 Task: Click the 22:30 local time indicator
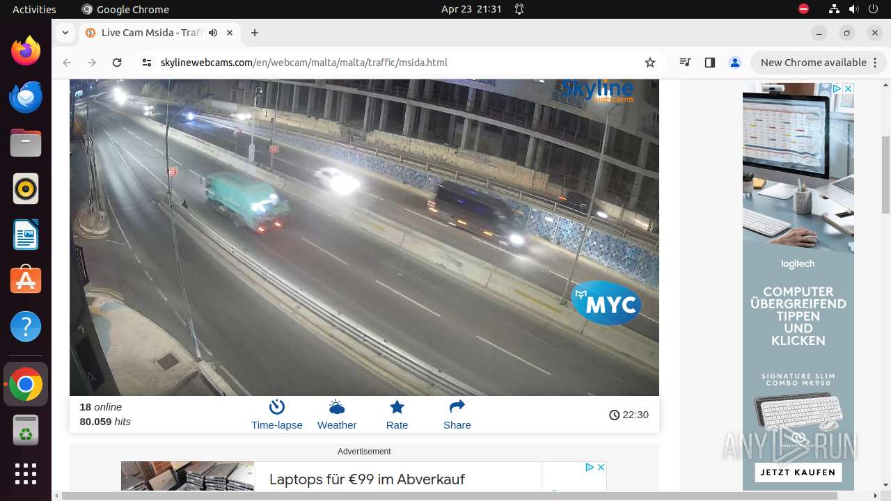tap(629, 415)
